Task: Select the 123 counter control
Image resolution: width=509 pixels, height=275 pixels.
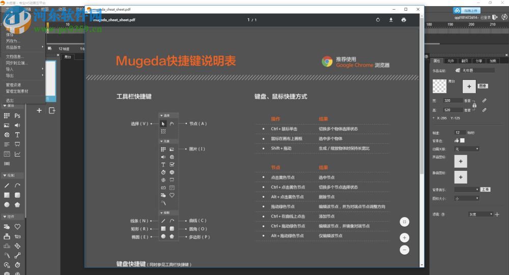Action: pos(17,237)
